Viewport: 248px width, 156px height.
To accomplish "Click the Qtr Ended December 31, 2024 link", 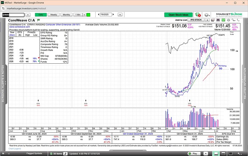I will coord(138,134).
